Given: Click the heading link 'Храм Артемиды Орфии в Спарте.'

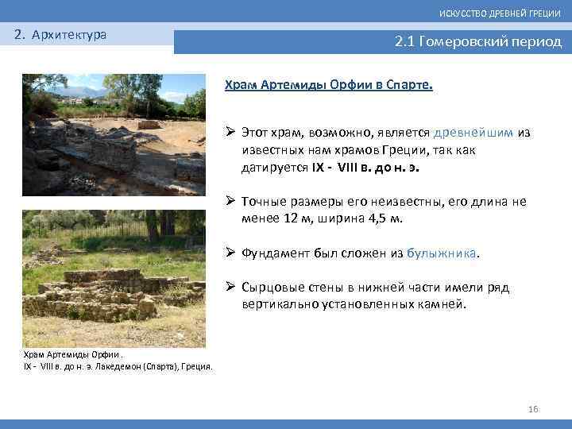Looking at the screenshot, I should pos(328,85).
